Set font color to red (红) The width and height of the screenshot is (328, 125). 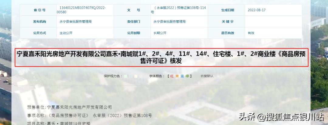pyautogui.click(x=172, y=76)
